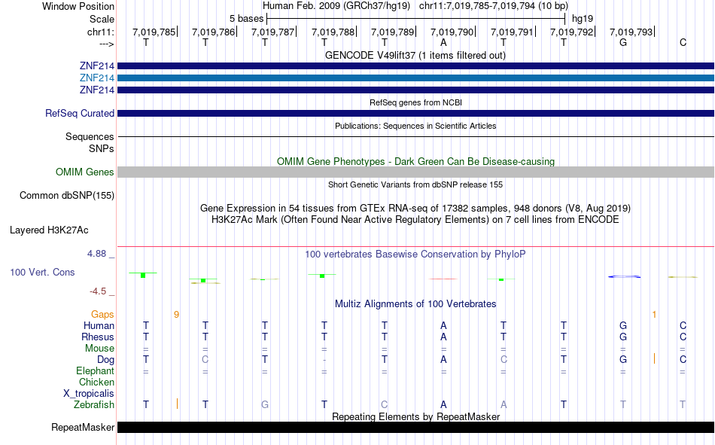Click the Scale track label
Viewport: 715px width, 445px height.
click(x=102, y=19)
